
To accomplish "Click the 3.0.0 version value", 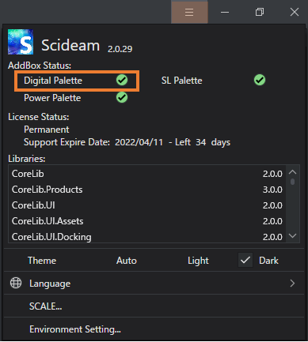I will (272, 190).
